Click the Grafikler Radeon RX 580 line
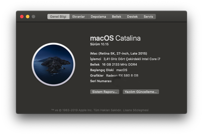Screen dimensions: 203x135 (114, 75)
